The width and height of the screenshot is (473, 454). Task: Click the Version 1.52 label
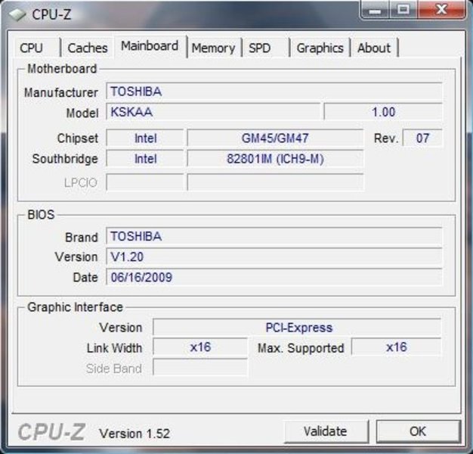tap(134, 434)
